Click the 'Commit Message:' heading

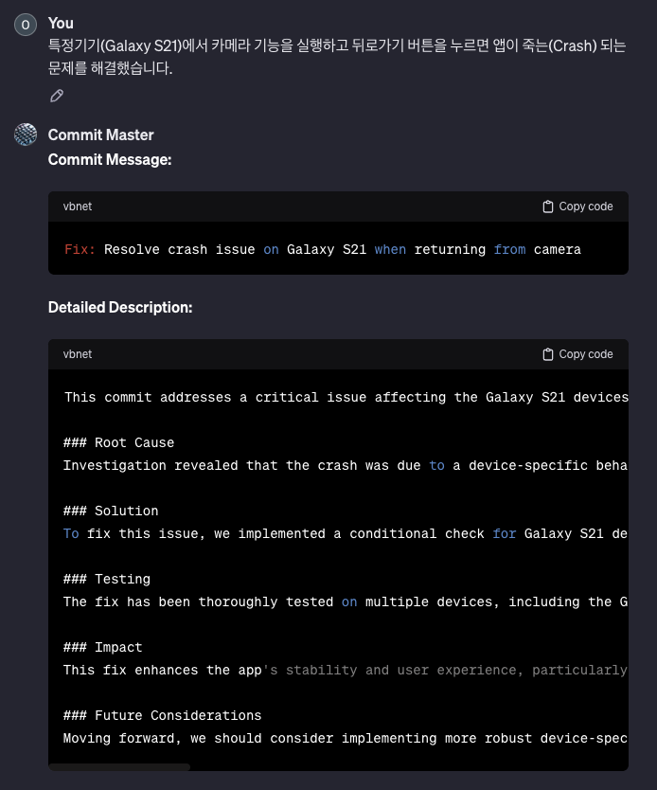coord(109,159)
